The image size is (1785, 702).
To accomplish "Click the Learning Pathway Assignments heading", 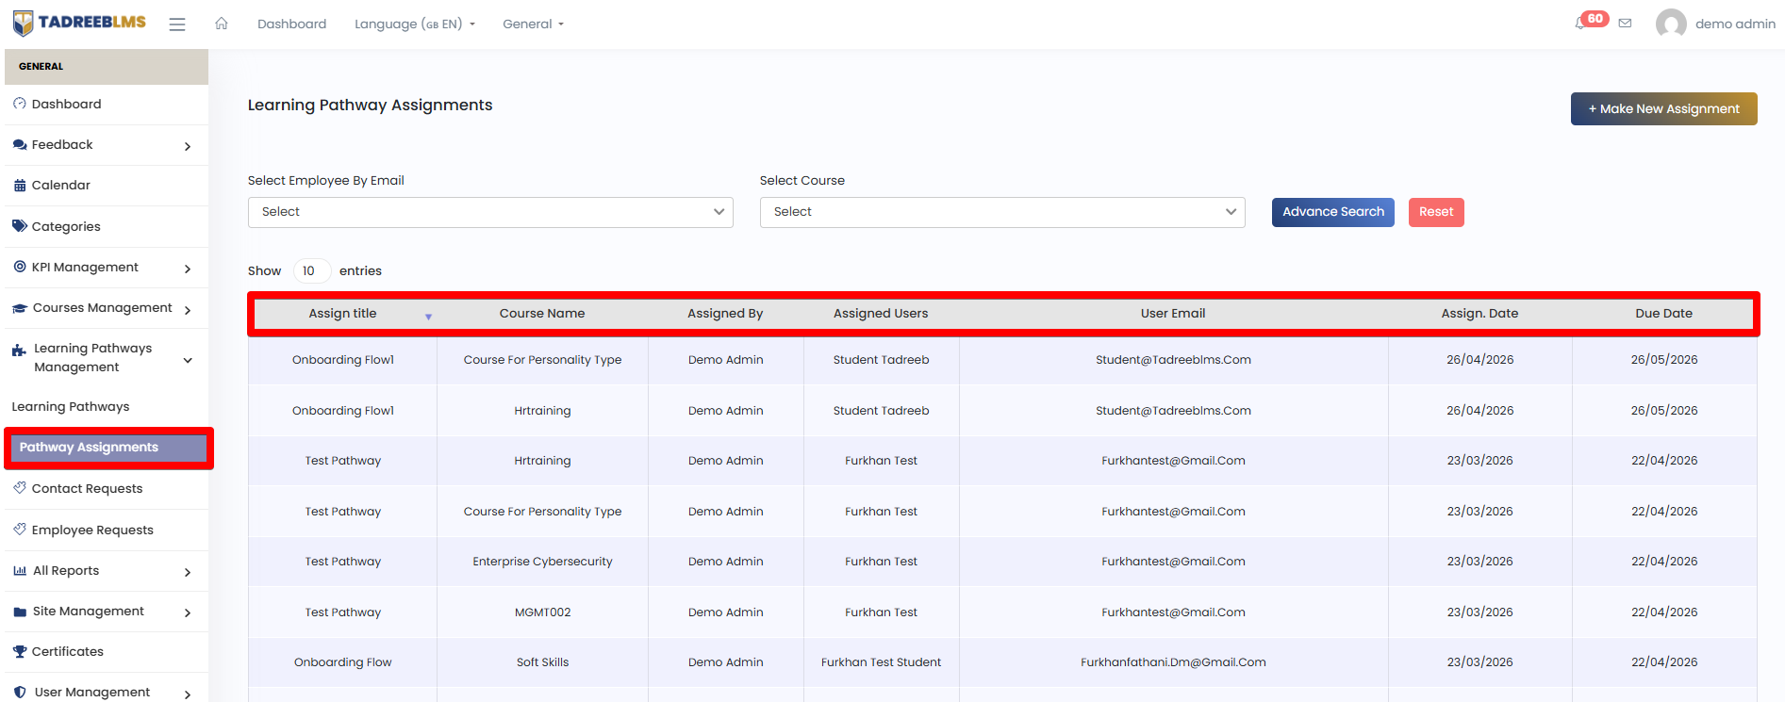I will pyautogui.click(x=370, y=106).
